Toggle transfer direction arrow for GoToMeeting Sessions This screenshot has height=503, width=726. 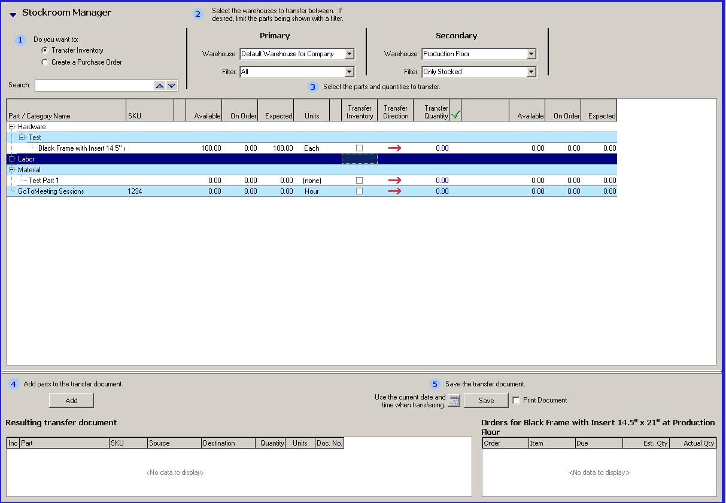click(x=394, y=191)
